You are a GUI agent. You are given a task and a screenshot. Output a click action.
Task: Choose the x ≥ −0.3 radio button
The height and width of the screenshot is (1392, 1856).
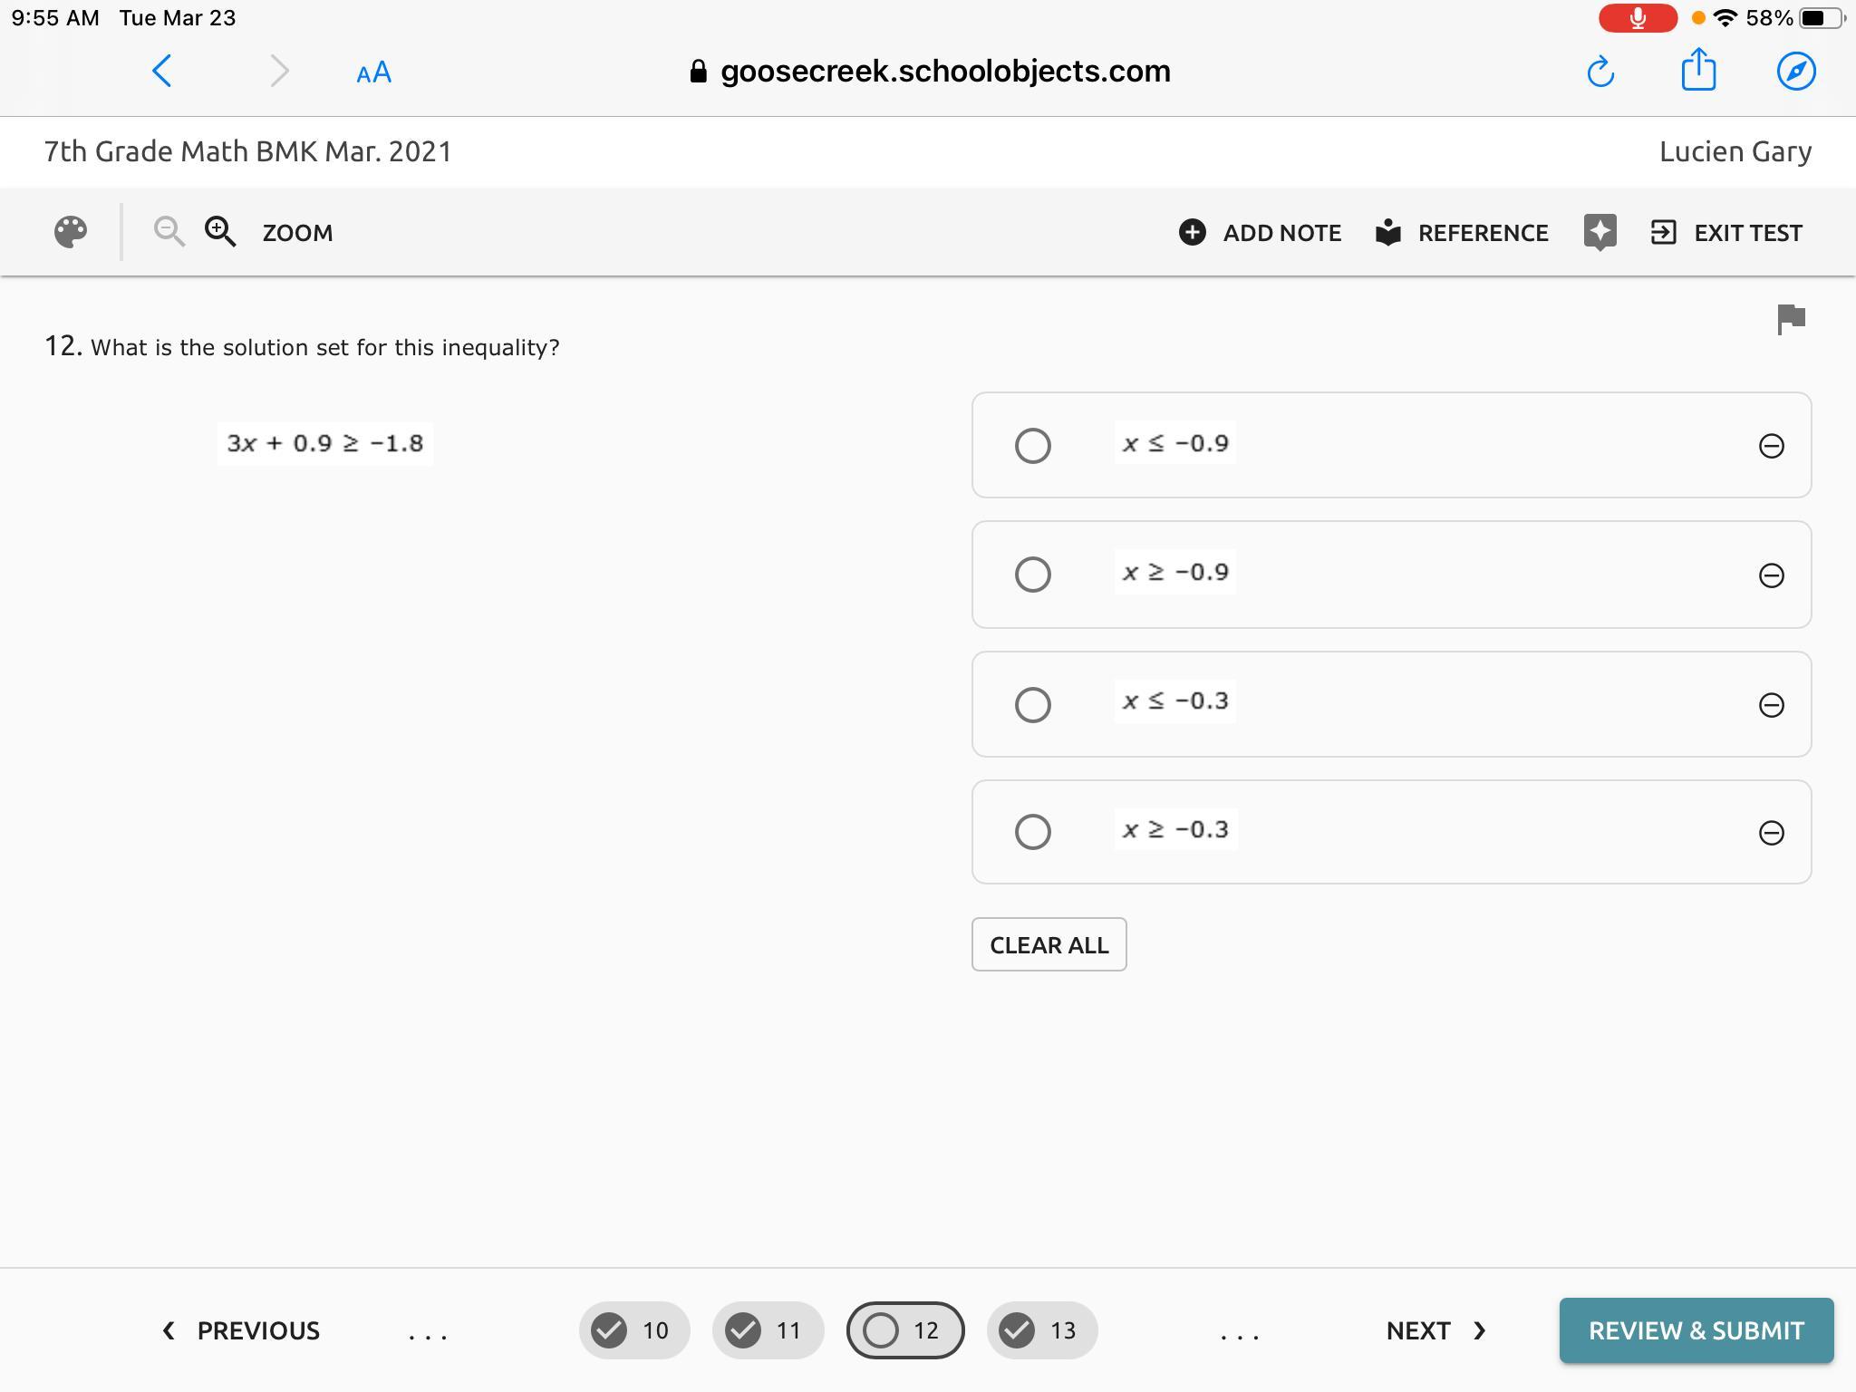pos(1033,832)
